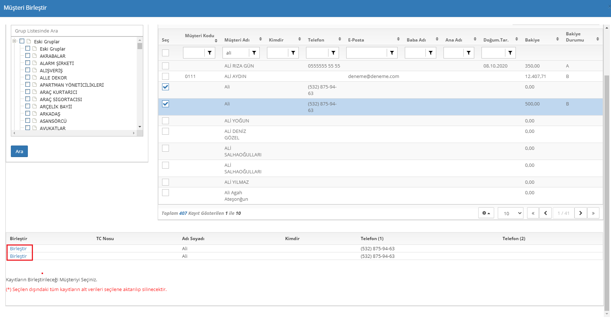The height and width of the screenshot is (321, 611).
Task: Check the ALİ YILMAZ row checkbox
Action: 165,182
